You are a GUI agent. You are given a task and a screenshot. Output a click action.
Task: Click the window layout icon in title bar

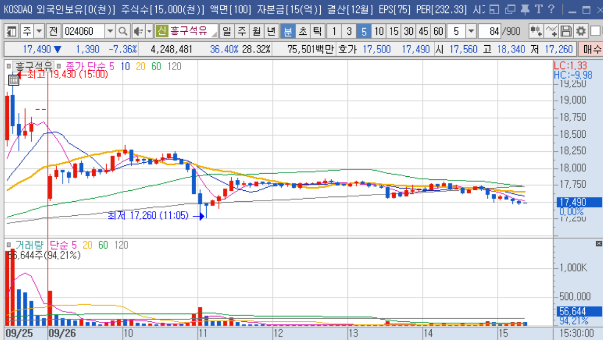click(x=495, y=9)
